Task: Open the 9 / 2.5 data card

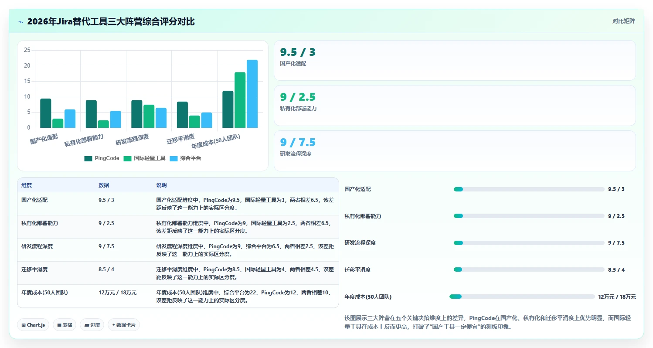Action: 455,106
